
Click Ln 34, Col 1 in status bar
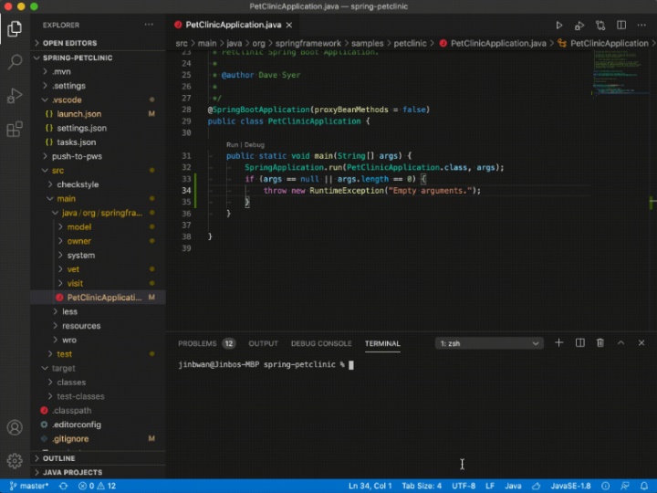(x=370, y=486)
